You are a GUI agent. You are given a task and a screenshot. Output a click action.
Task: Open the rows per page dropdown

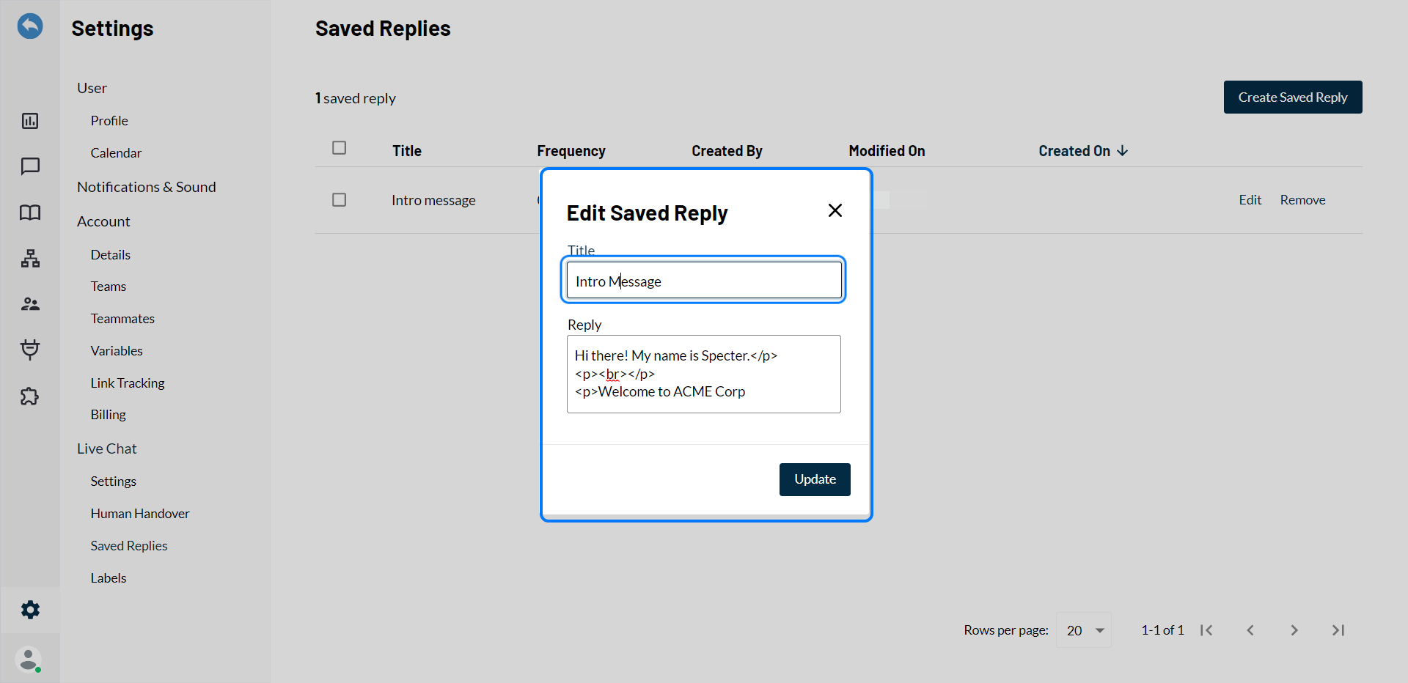(x=1084, y=630)
